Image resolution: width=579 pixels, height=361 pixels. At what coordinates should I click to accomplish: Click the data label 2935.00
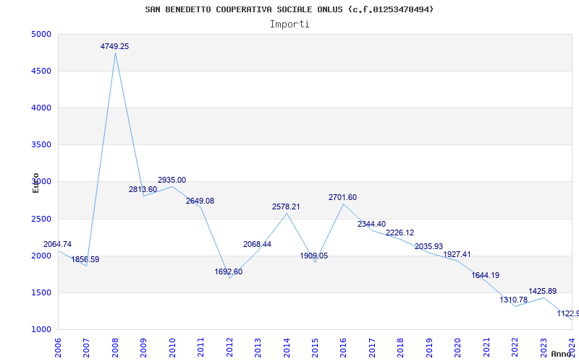click(x=172, y=180)
